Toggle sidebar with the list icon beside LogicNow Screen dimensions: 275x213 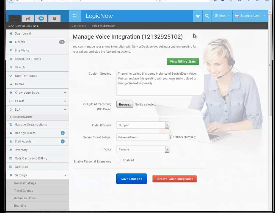click(x=75, y=16)
